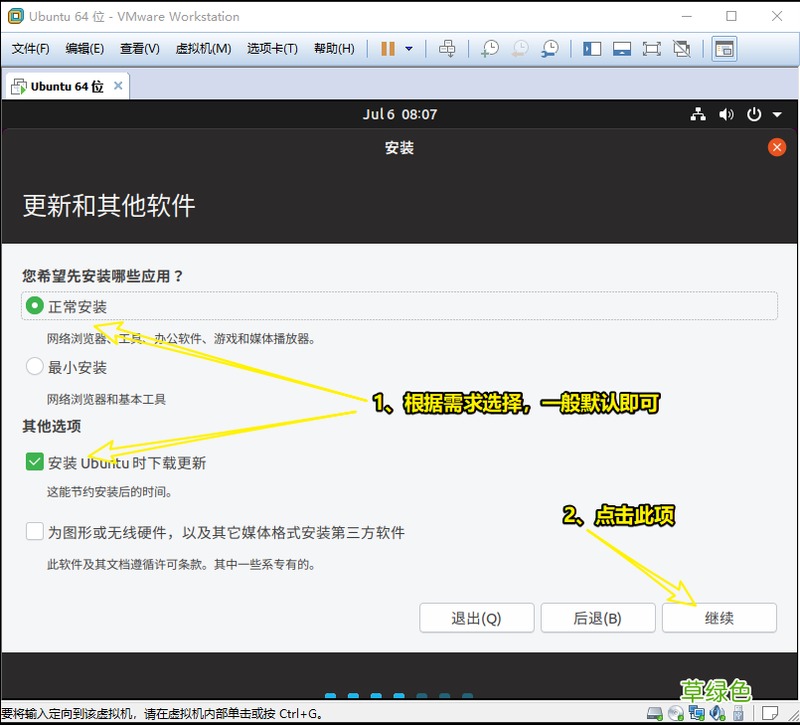Viewport: 800px width, 725px height.
Task: Click 此软件及其文档遵循许可条款 description
Action: coord(181,565)
